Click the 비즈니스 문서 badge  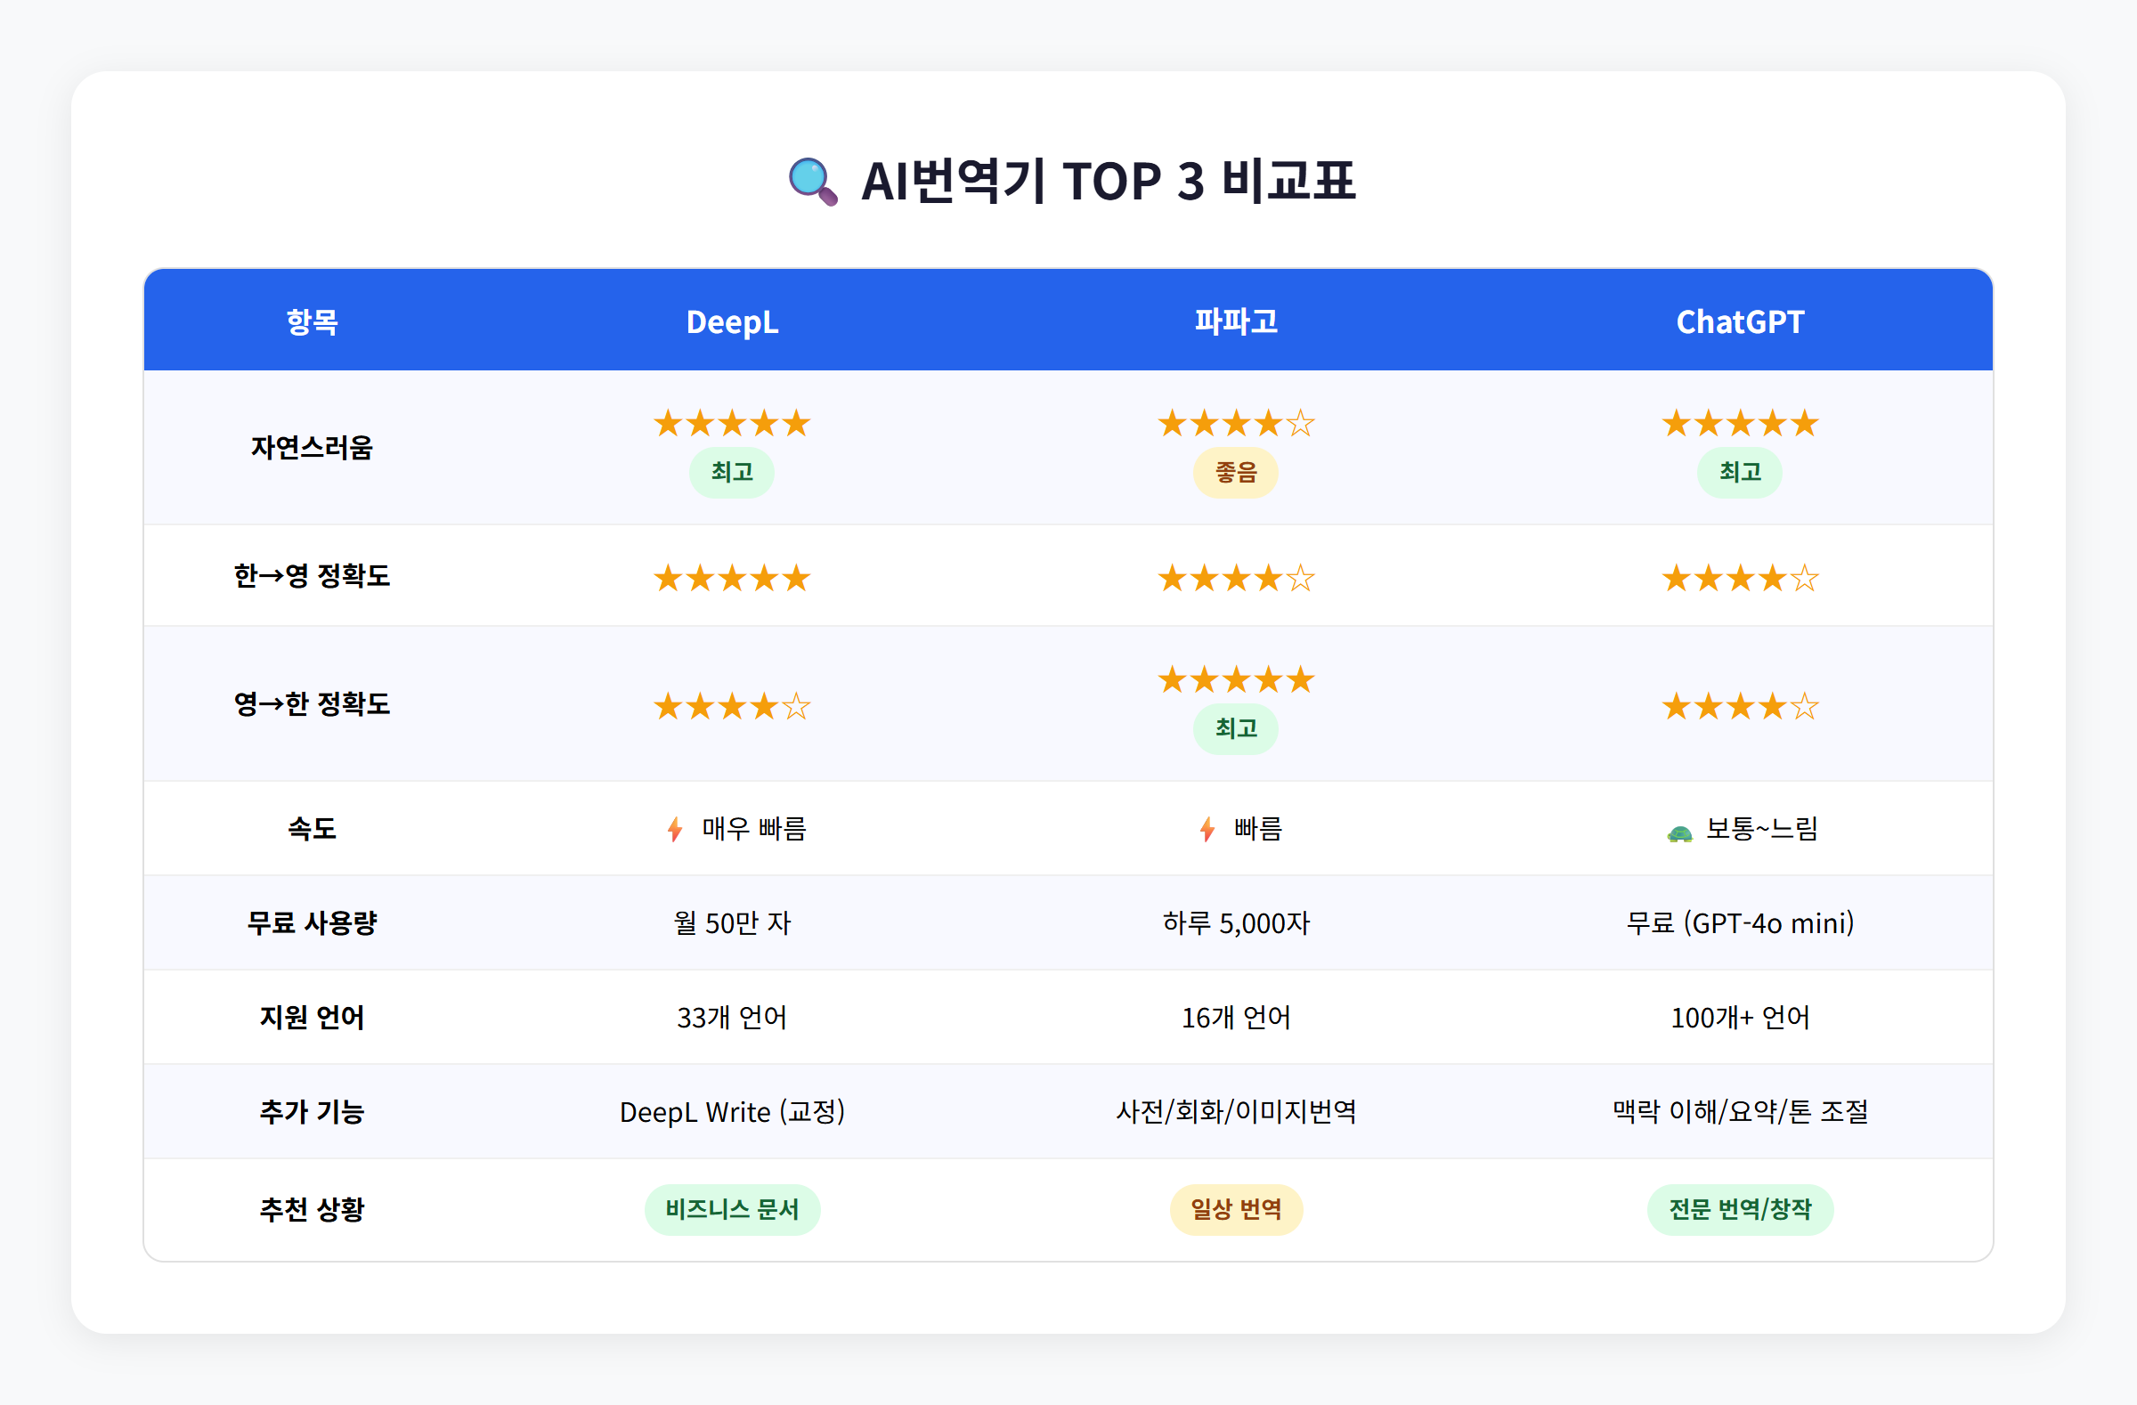[x=732, y=1208]
